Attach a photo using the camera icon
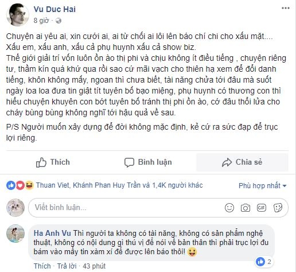296x272 pixels. coord(246,208)
